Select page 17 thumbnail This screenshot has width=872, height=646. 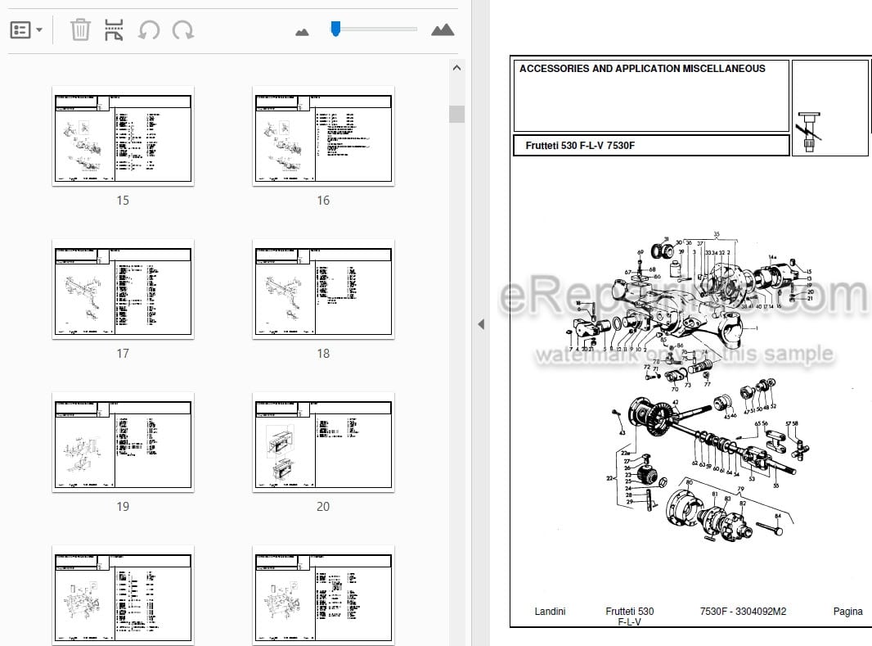point(123,289)
